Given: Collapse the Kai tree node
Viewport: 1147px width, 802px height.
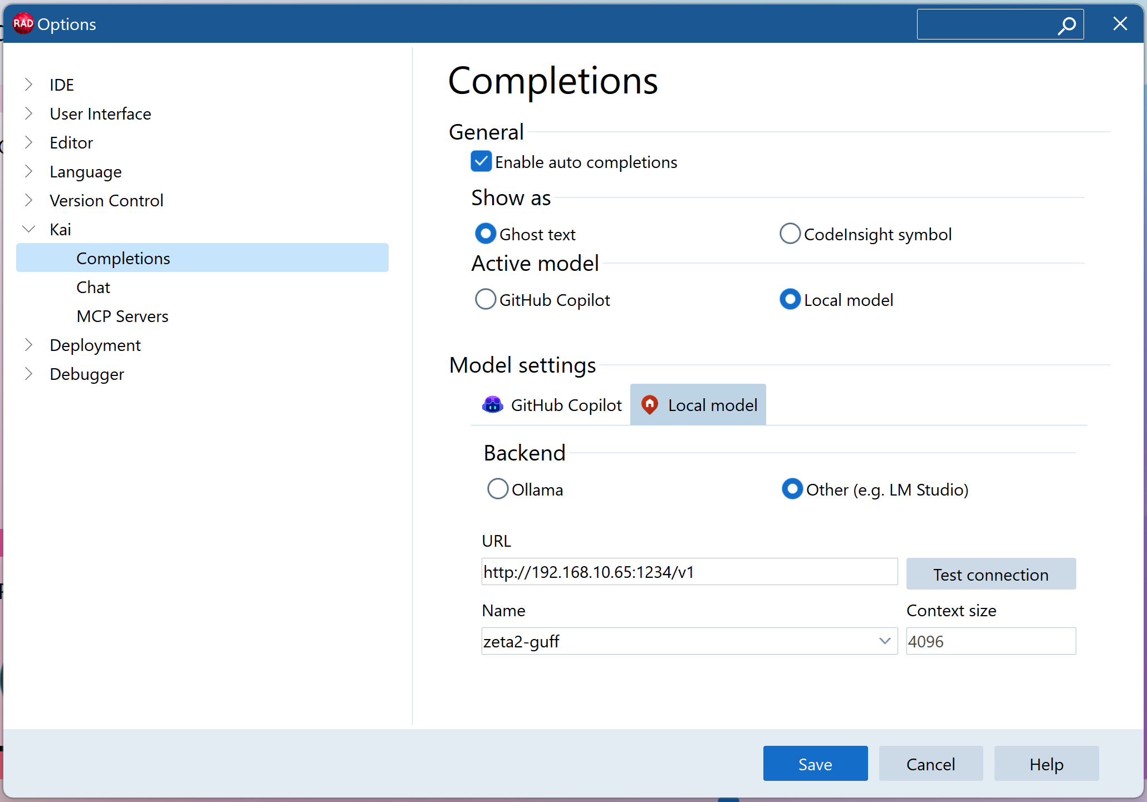Looking at the screenshot, I should 29,229.
